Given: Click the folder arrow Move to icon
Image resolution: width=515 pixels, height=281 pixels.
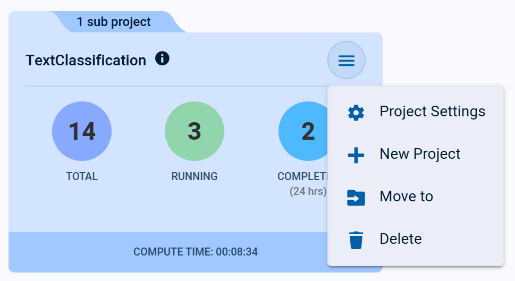Looking at the screenshot, I should point(356,197).
